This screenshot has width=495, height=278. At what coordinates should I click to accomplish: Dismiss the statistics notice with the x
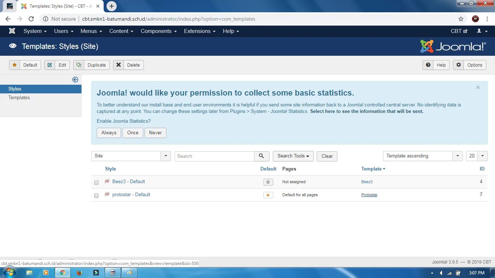[478, 87]
